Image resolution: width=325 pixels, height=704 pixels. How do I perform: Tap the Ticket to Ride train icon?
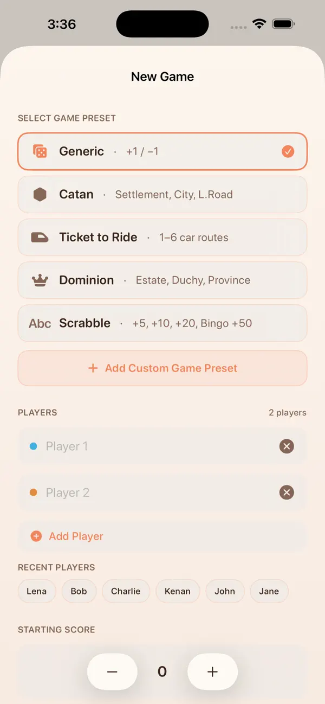40,237
